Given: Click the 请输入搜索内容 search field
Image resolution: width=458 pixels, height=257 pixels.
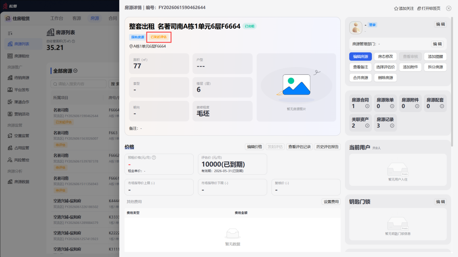Looking at the screenshot, I should pos(78,84).
